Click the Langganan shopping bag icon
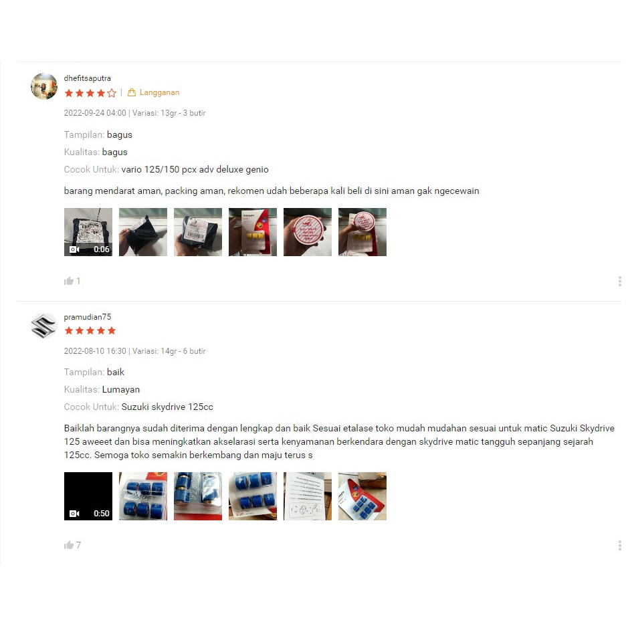The image size is (626, 626). [132, 92]
